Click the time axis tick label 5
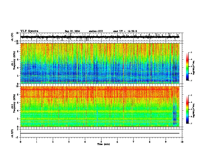Screen dimensions: 205x159 [101, 142]
